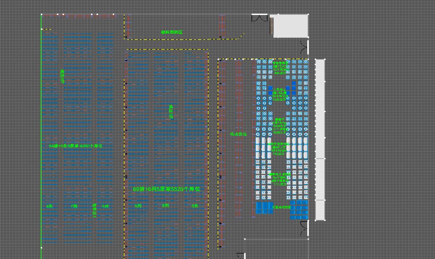Select the left solid blue pallet block
Image resolution: width=435 pixels, height=259 pixels.
tap(264, 208)
